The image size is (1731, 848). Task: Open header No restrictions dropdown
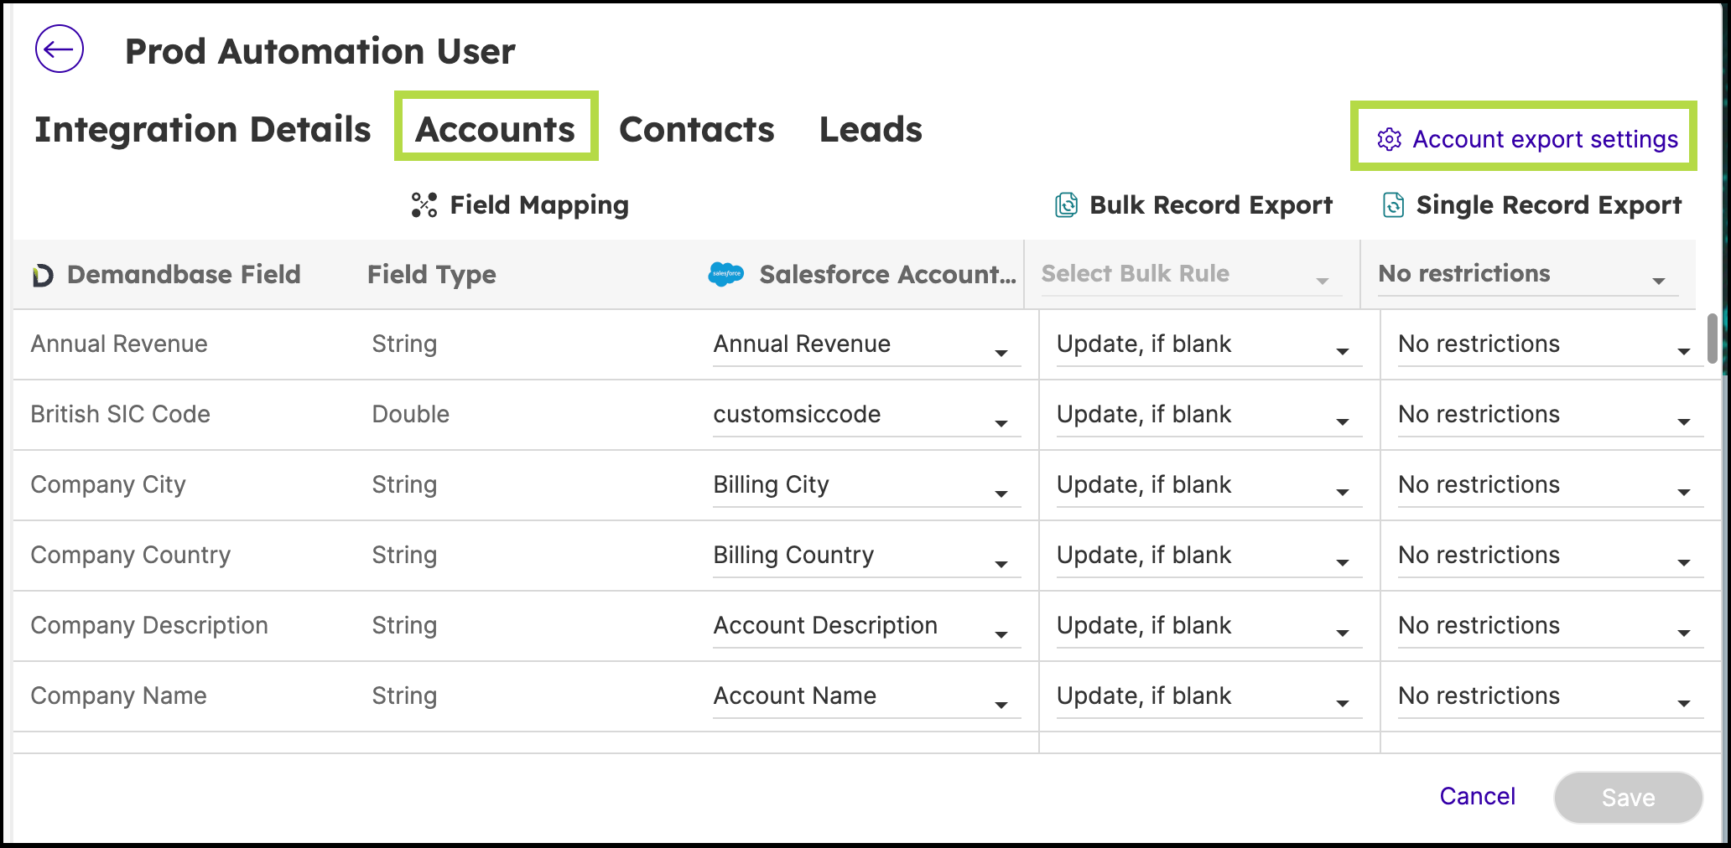point(1527,275)
